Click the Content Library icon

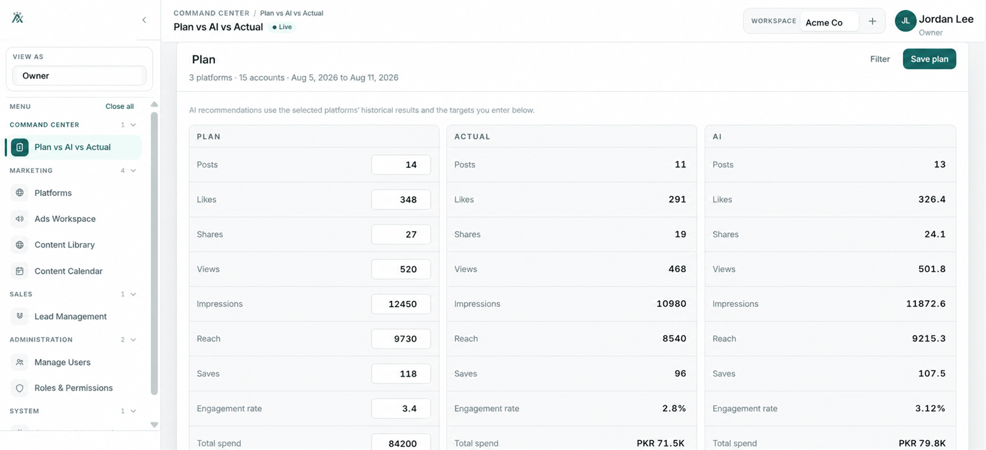20,245
